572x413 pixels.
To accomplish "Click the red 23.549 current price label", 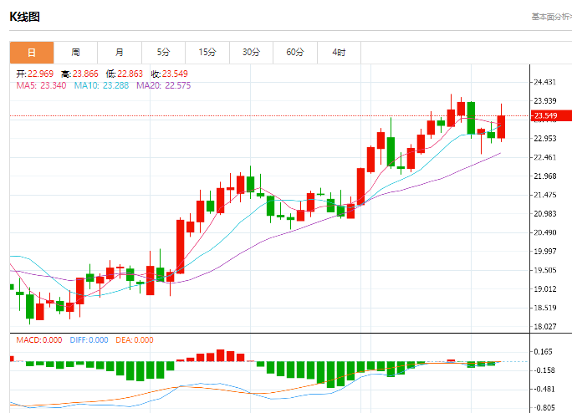I will coord(551,115).
